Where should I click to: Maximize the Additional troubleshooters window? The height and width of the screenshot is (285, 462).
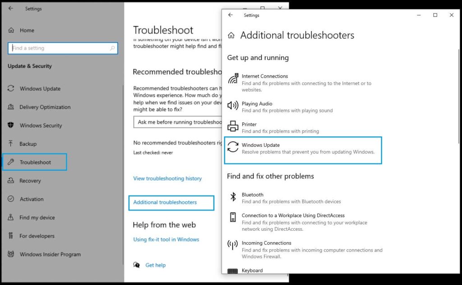tap(435, 15)
